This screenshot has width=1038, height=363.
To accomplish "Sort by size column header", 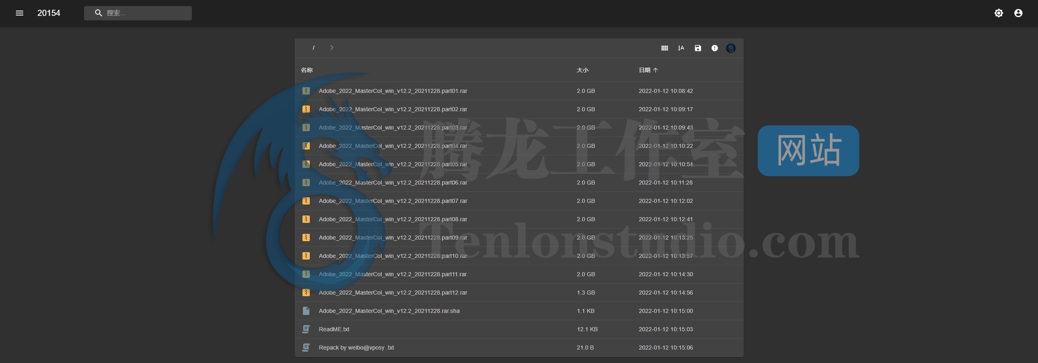I will [x=582, y=70].
